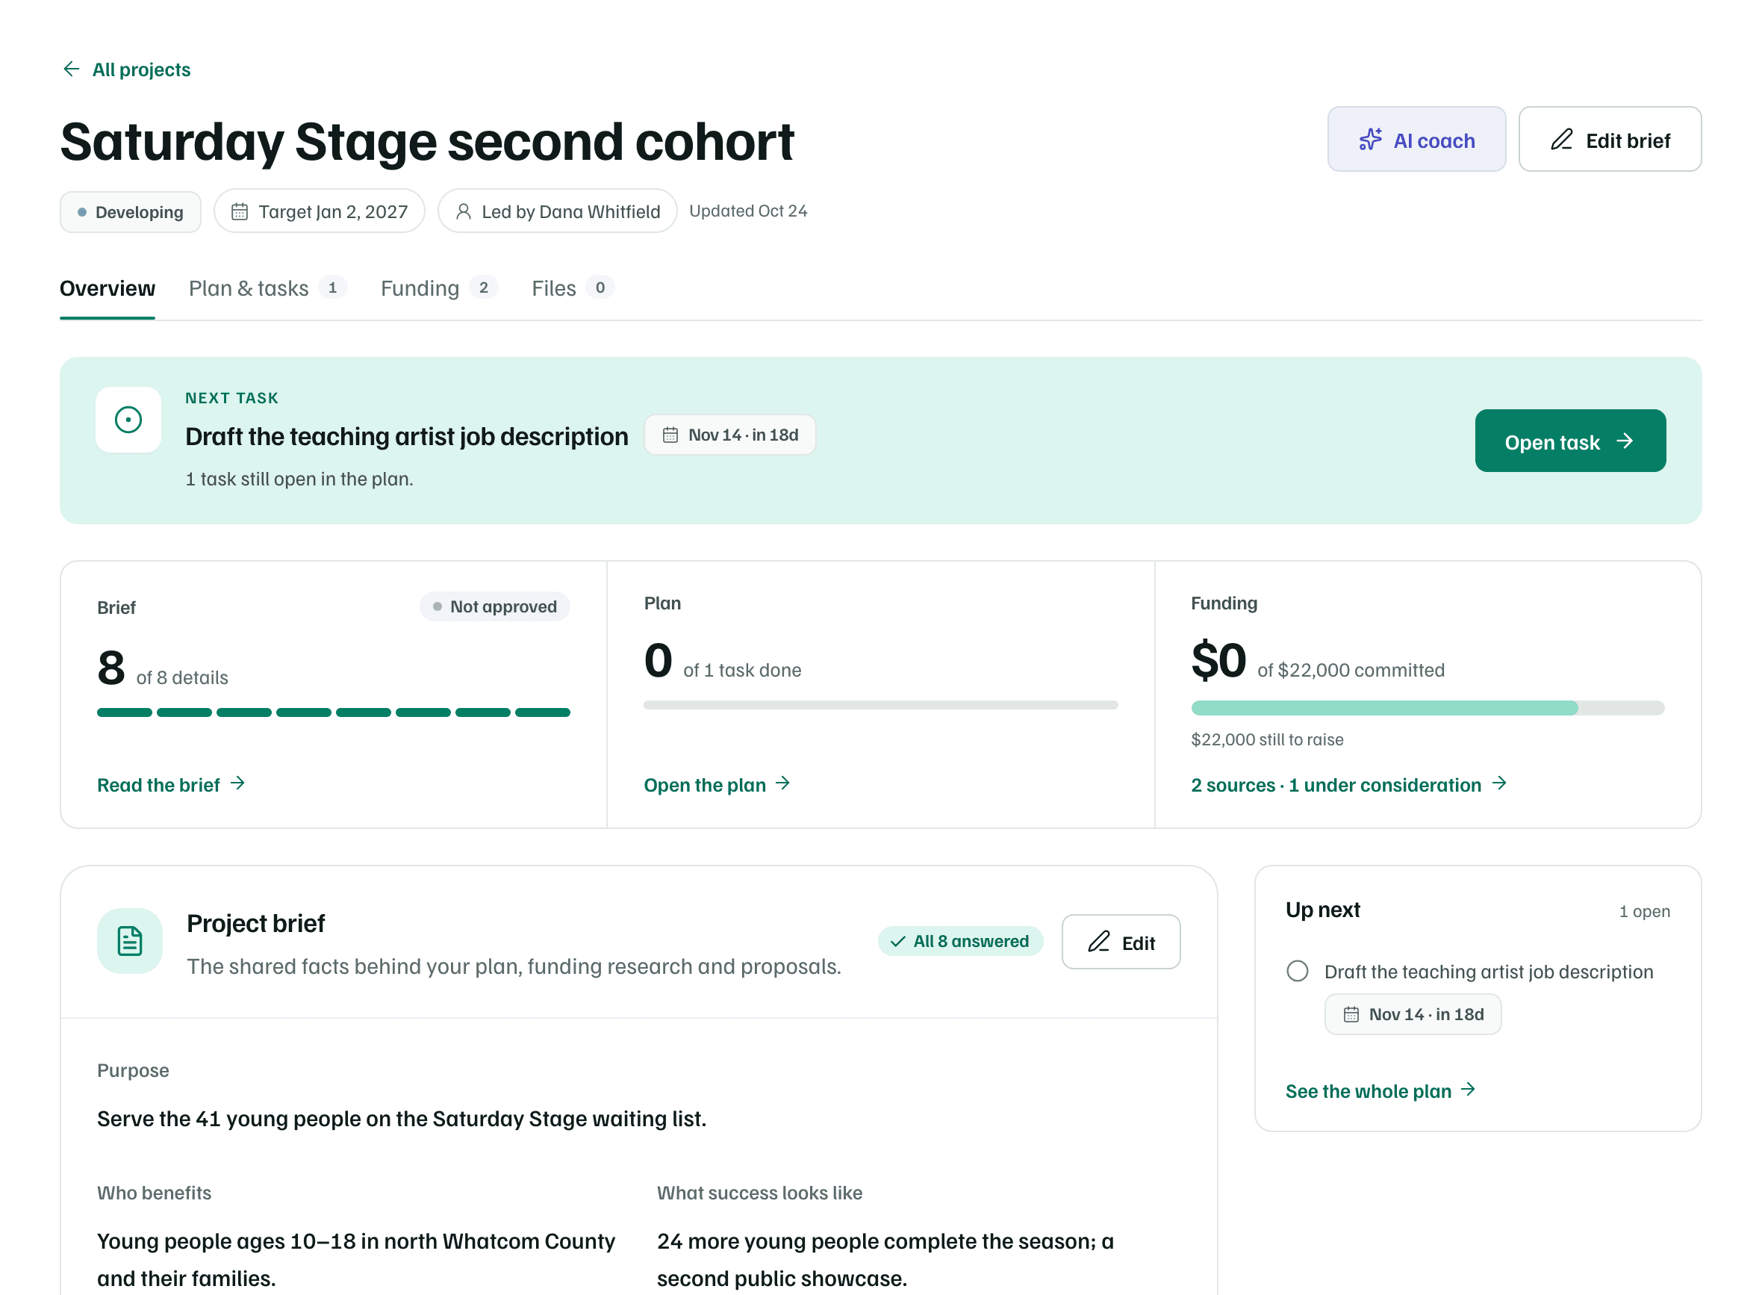
Task: Click the Funding committed progress bar
Action: point(1428,708)
